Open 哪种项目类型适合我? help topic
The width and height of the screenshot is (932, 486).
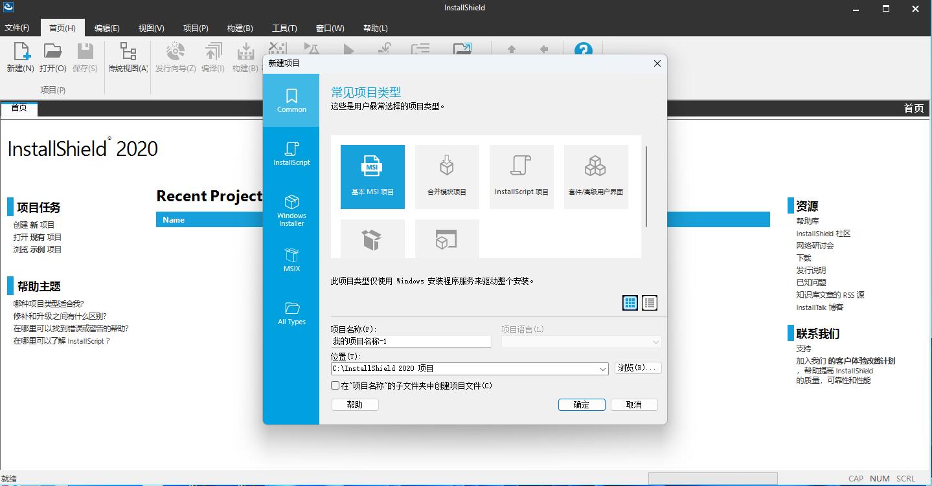coord(49,304)
